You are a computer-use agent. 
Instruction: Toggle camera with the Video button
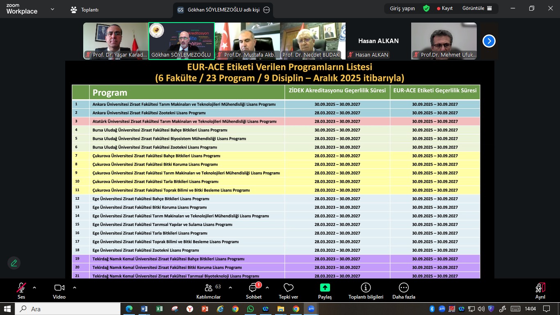point(59,291)
